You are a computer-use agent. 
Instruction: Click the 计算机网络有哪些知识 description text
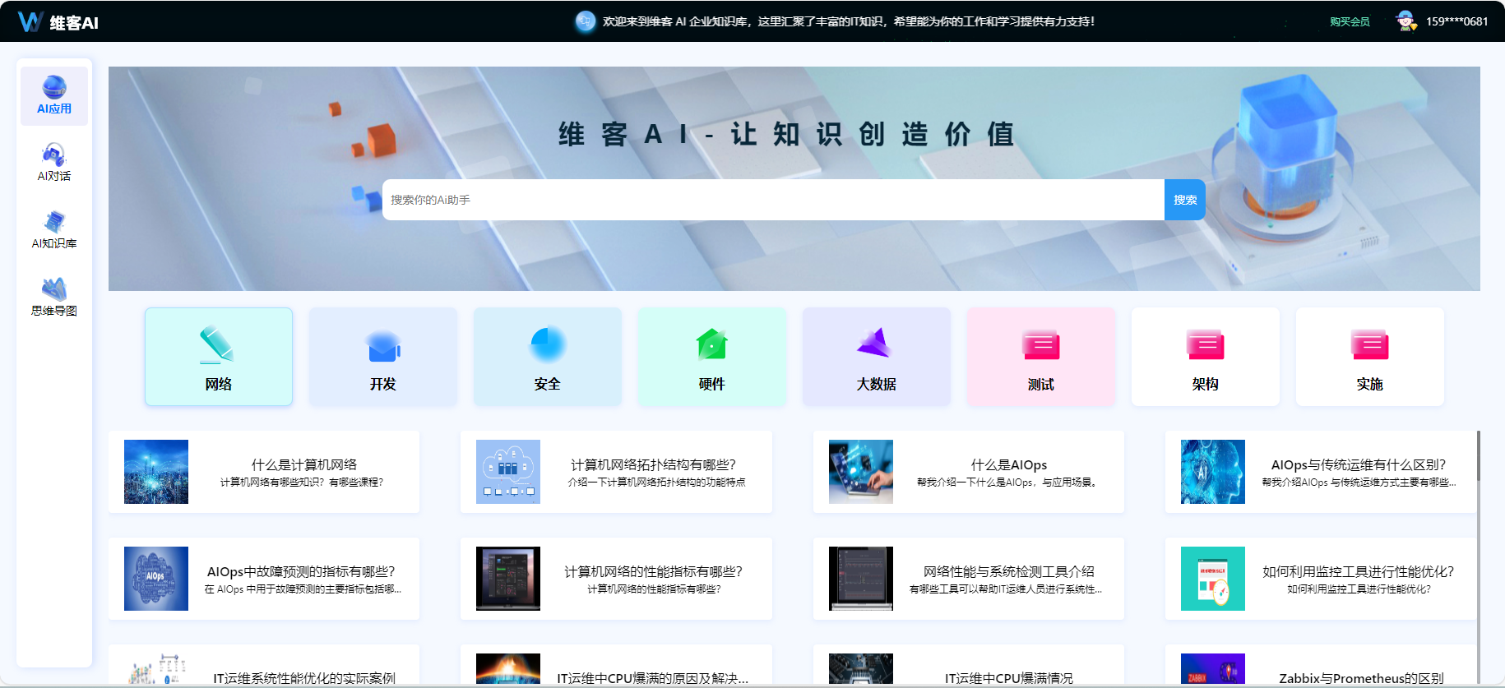click(x=302, y=483)
